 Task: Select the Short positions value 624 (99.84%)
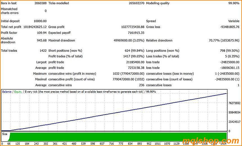[135, 51]
